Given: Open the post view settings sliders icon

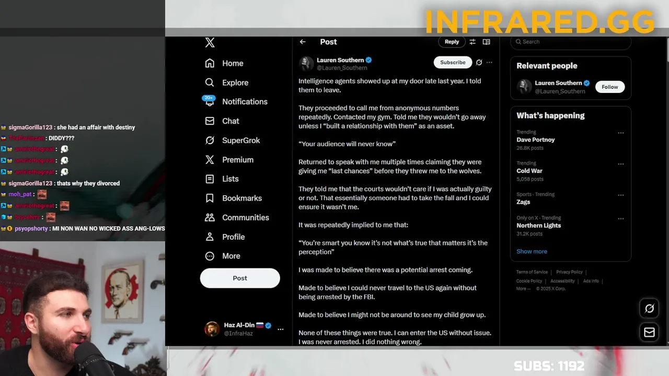Looking at the screenshot, I should (x=472, y=42).
